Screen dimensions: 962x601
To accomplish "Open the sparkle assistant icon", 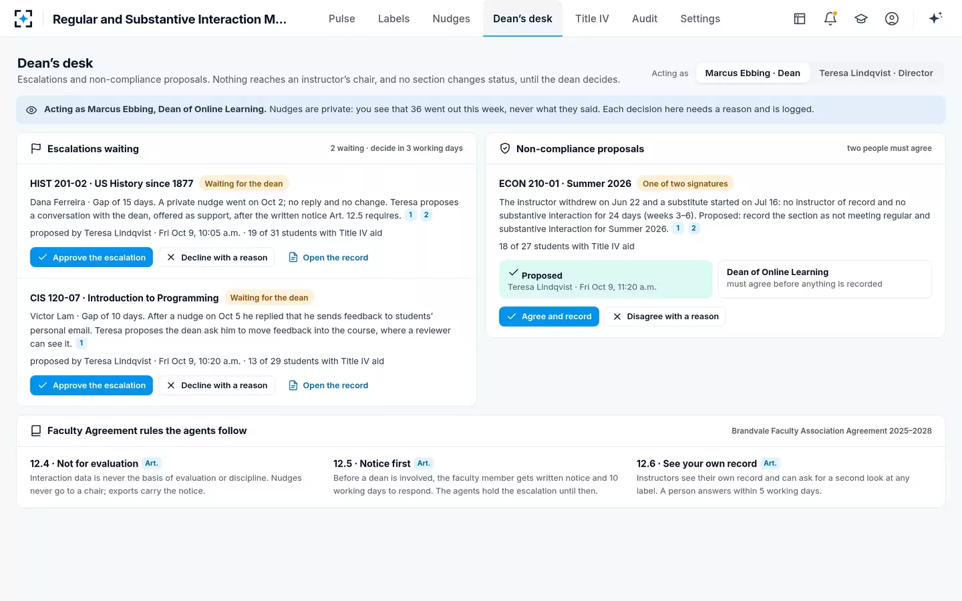I will 935,19.
